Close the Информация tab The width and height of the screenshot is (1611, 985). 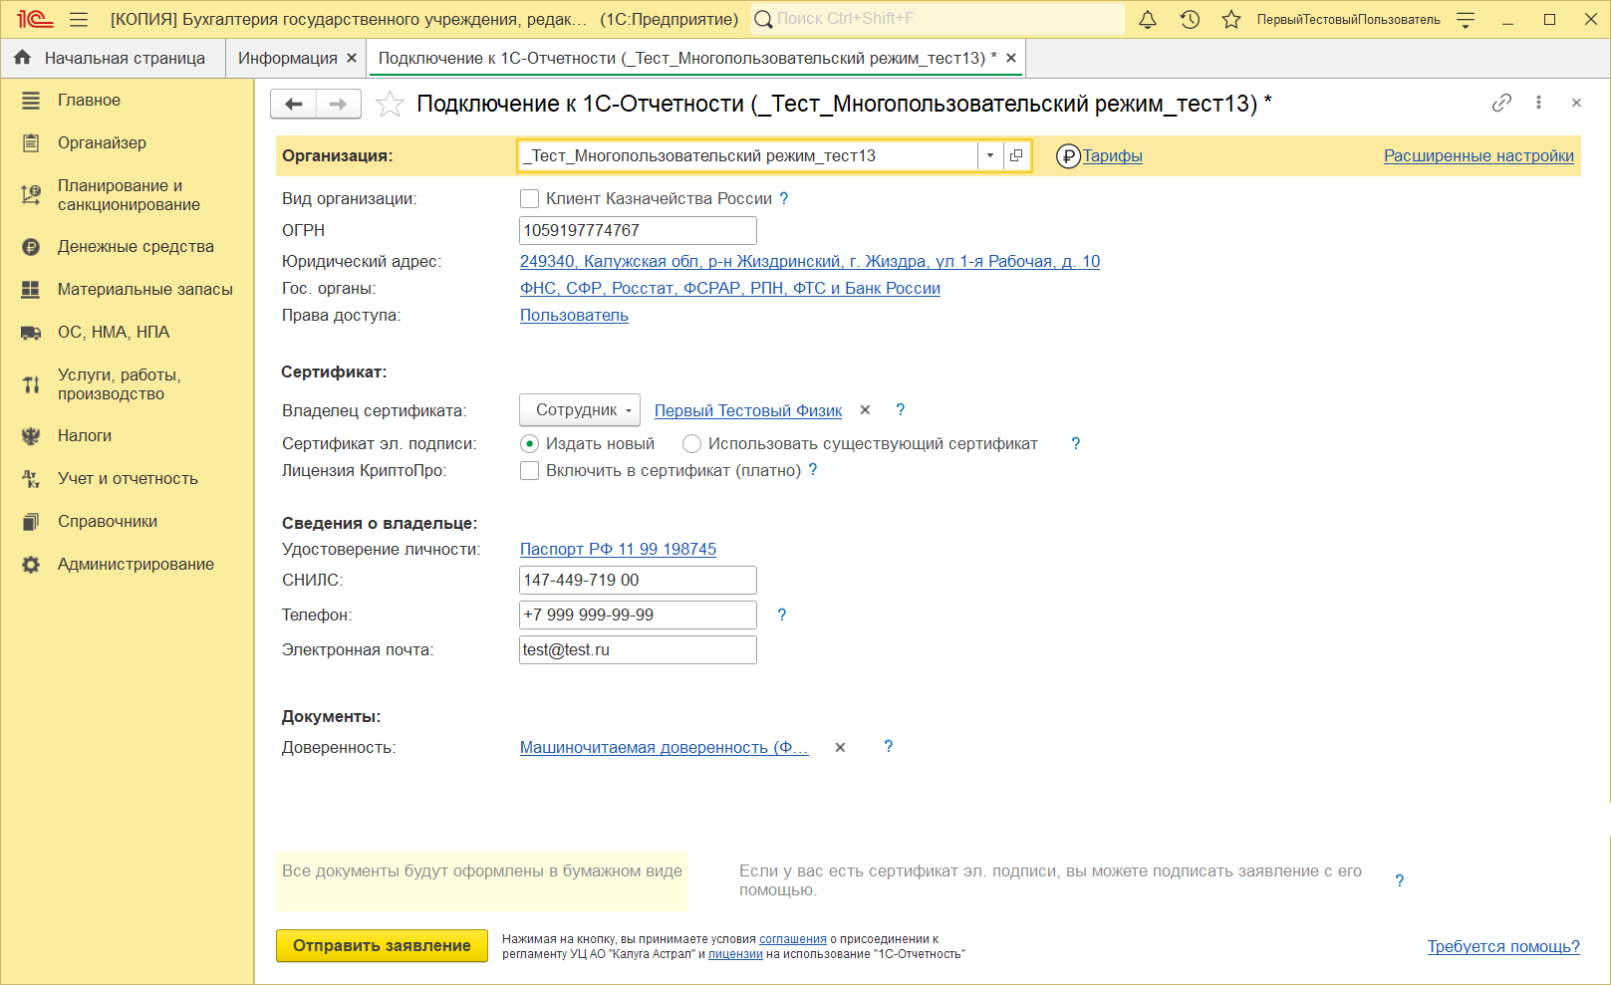pos(352,58)
